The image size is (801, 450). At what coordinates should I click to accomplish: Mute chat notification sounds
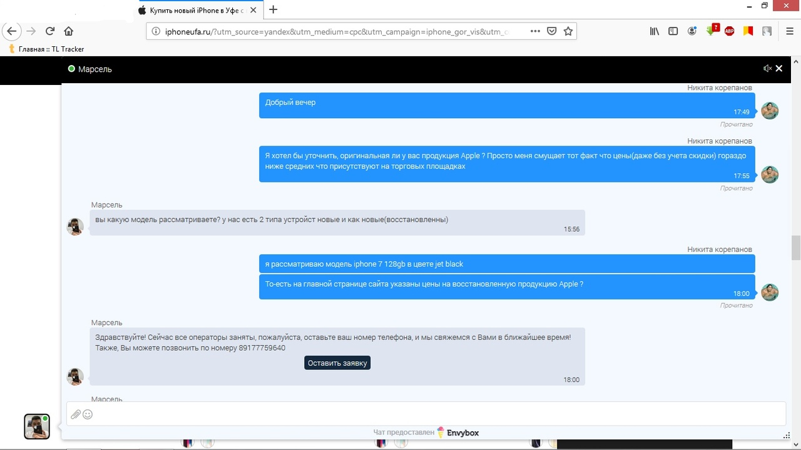tap(767, 69)
